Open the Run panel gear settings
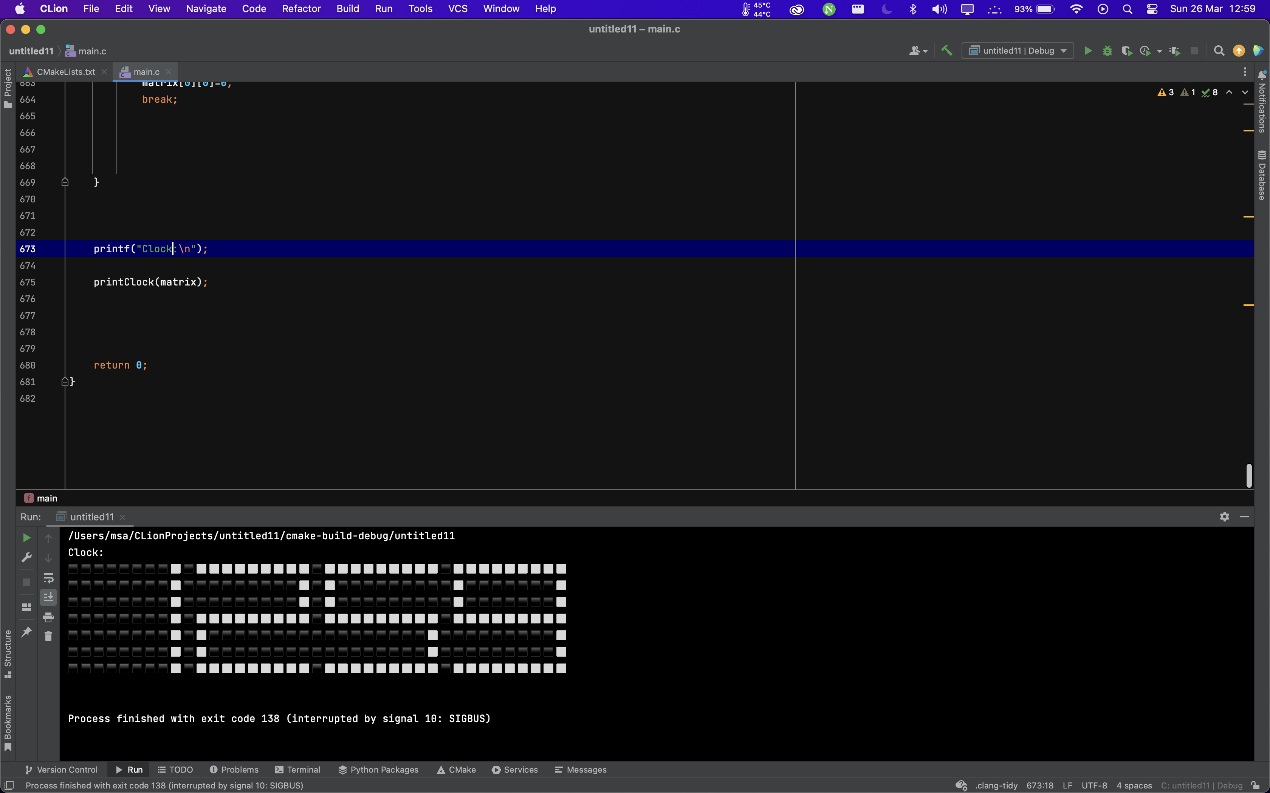Viewport: 1270px width, 793px height. (1224, 517)
